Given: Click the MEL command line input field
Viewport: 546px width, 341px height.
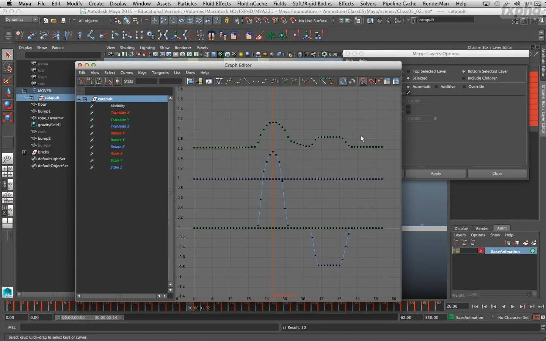Looking at the screenshot, I should 150,327.
